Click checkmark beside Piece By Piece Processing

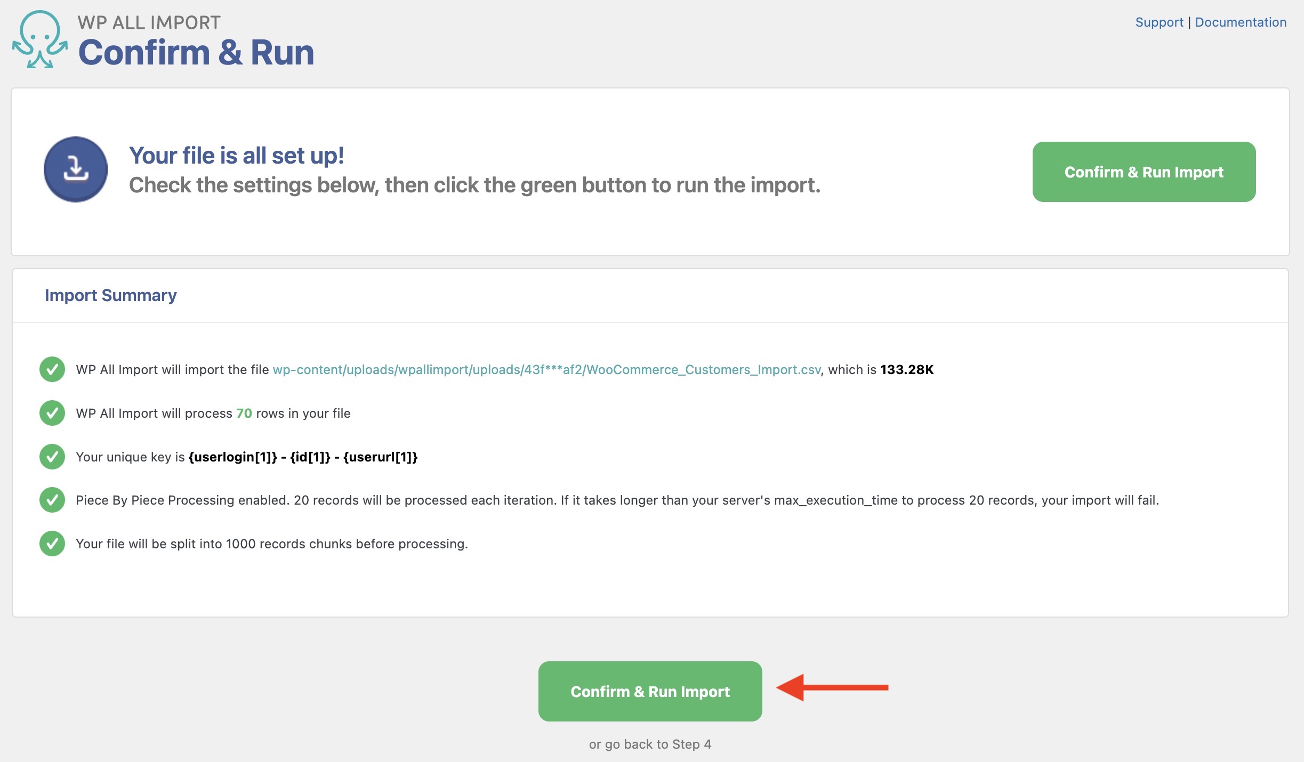(52, 500)
